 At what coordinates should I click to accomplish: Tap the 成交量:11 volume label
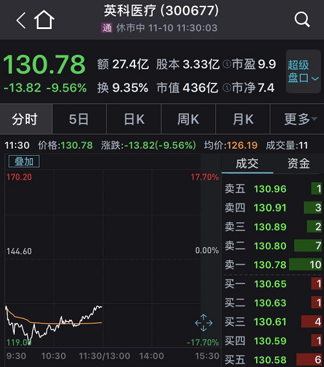(286, 145)
